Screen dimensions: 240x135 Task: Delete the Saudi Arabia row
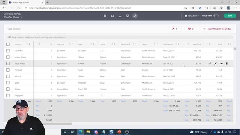point(226,63)
